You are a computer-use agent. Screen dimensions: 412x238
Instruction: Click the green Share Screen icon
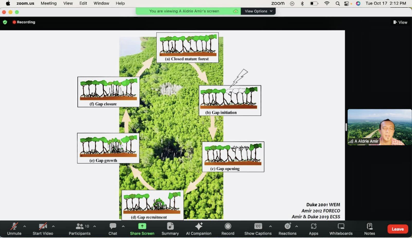[142, 226]
